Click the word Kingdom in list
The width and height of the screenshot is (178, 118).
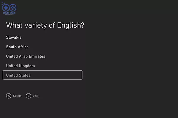(x=27, y=66)
